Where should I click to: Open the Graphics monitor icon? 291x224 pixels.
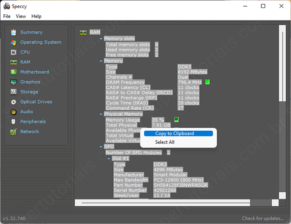point(13,82)
